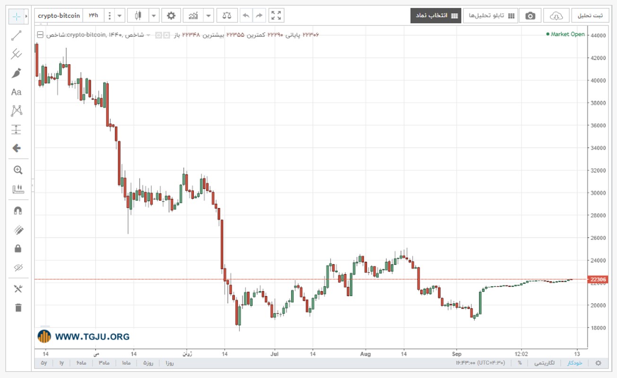Choose the pitchfork drawing tool
Image resolution: width=617 pixels, height=378 pixels.
coord(17,54)
